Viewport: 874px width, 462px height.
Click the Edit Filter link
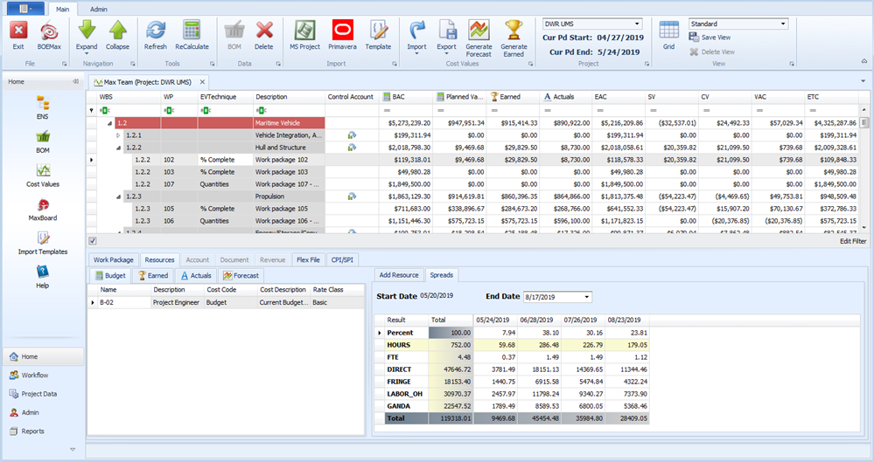pos(853,241)
